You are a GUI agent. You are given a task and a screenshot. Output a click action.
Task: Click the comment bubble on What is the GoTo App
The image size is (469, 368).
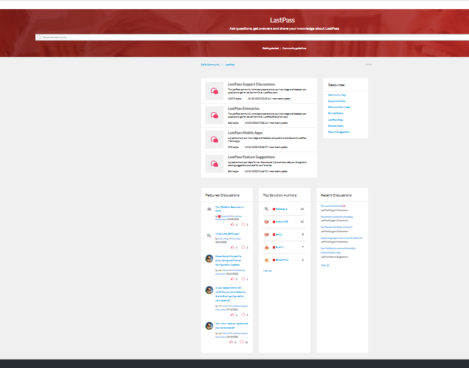[243, 247]
